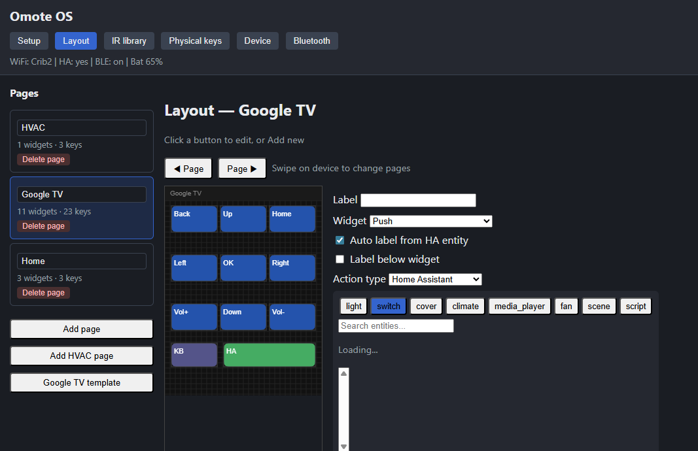
Task: Filter entities by switch domain
Action: point(388,306)
